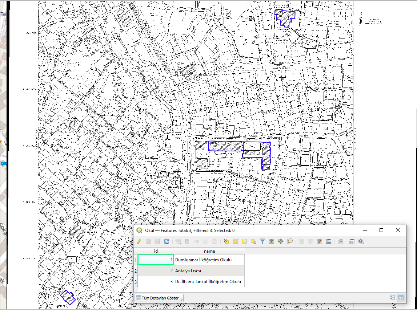Sort by the 'id' column header
417x310 pixels.
tap(156, 251)
